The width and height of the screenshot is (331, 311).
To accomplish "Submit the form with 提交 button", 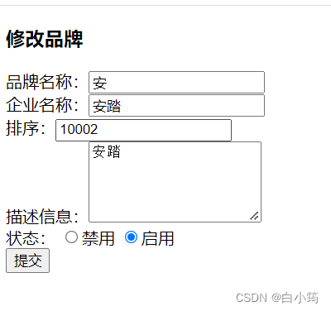I will pos(27,261).
